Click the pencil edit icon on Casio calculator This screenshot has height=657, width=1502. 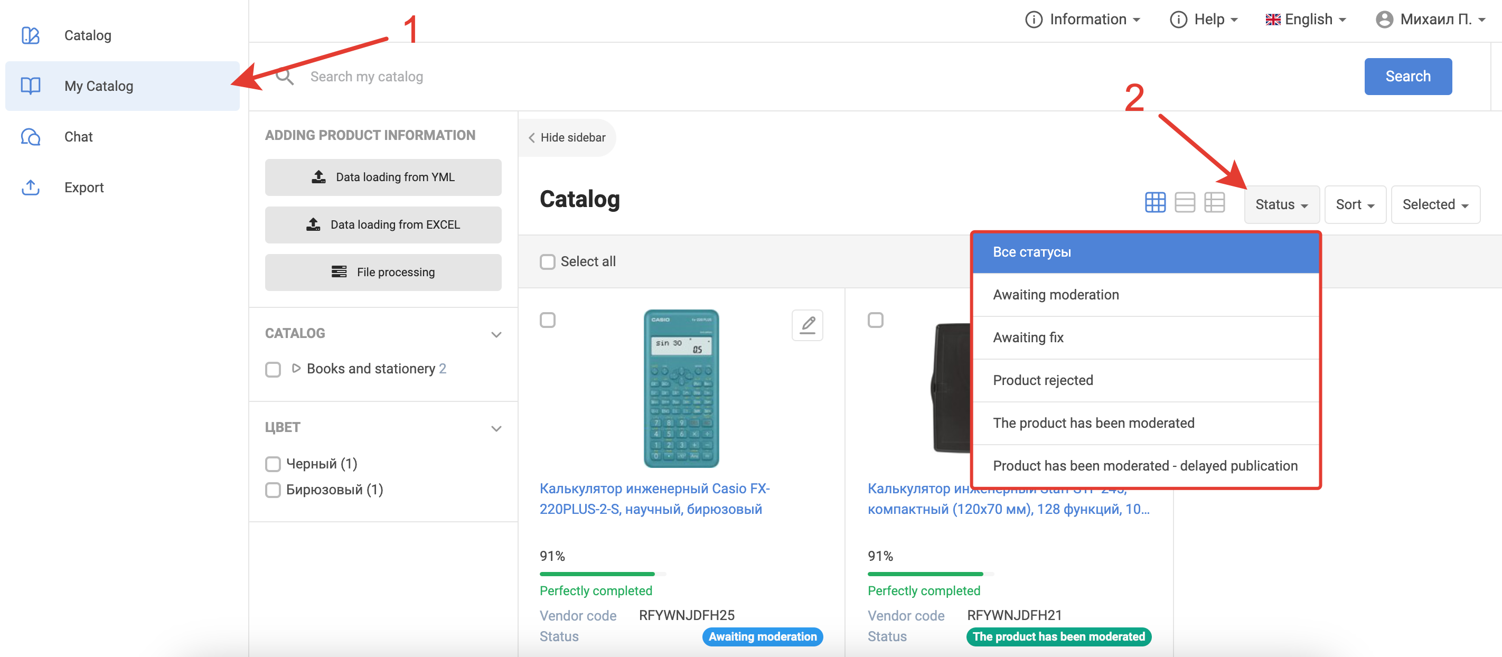pyautogui.click(x=807, y=325)
